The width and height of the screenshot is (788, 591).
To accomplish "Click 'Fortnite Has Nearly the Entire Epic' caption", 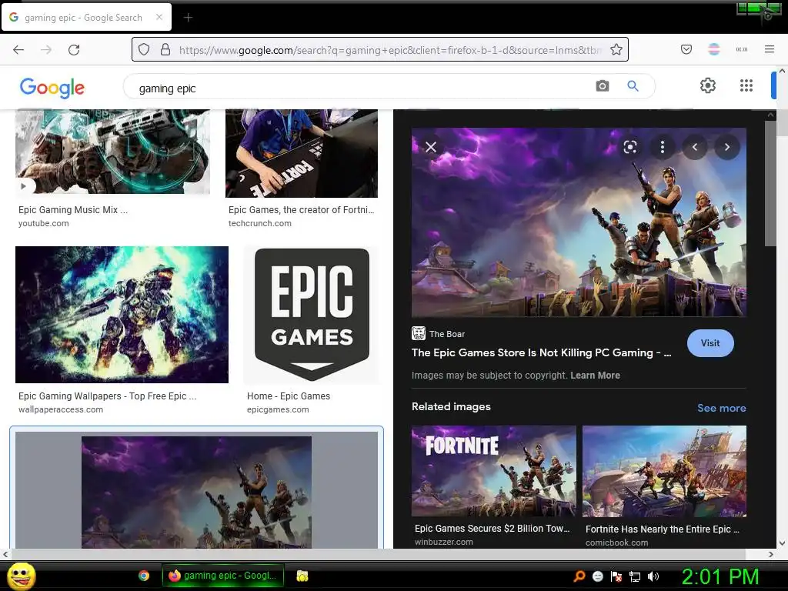I will pos(663,529).
